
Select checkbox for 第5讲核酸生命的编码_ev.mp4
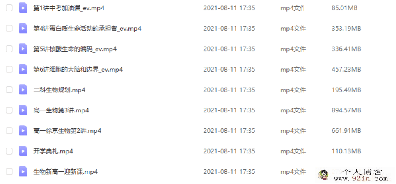[9, 49]
